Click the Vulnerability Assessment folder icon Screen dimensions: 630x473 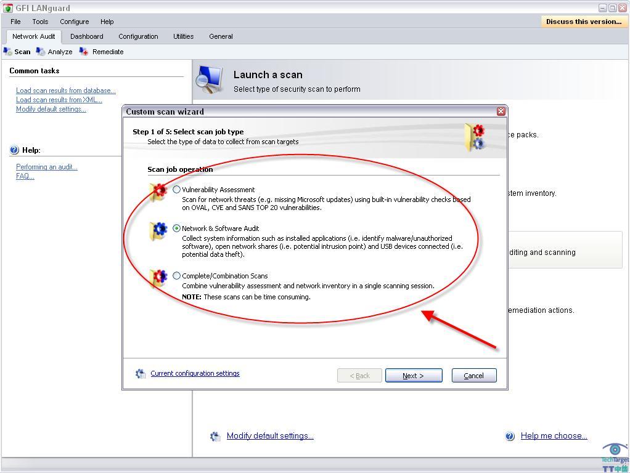pos(158,192)
